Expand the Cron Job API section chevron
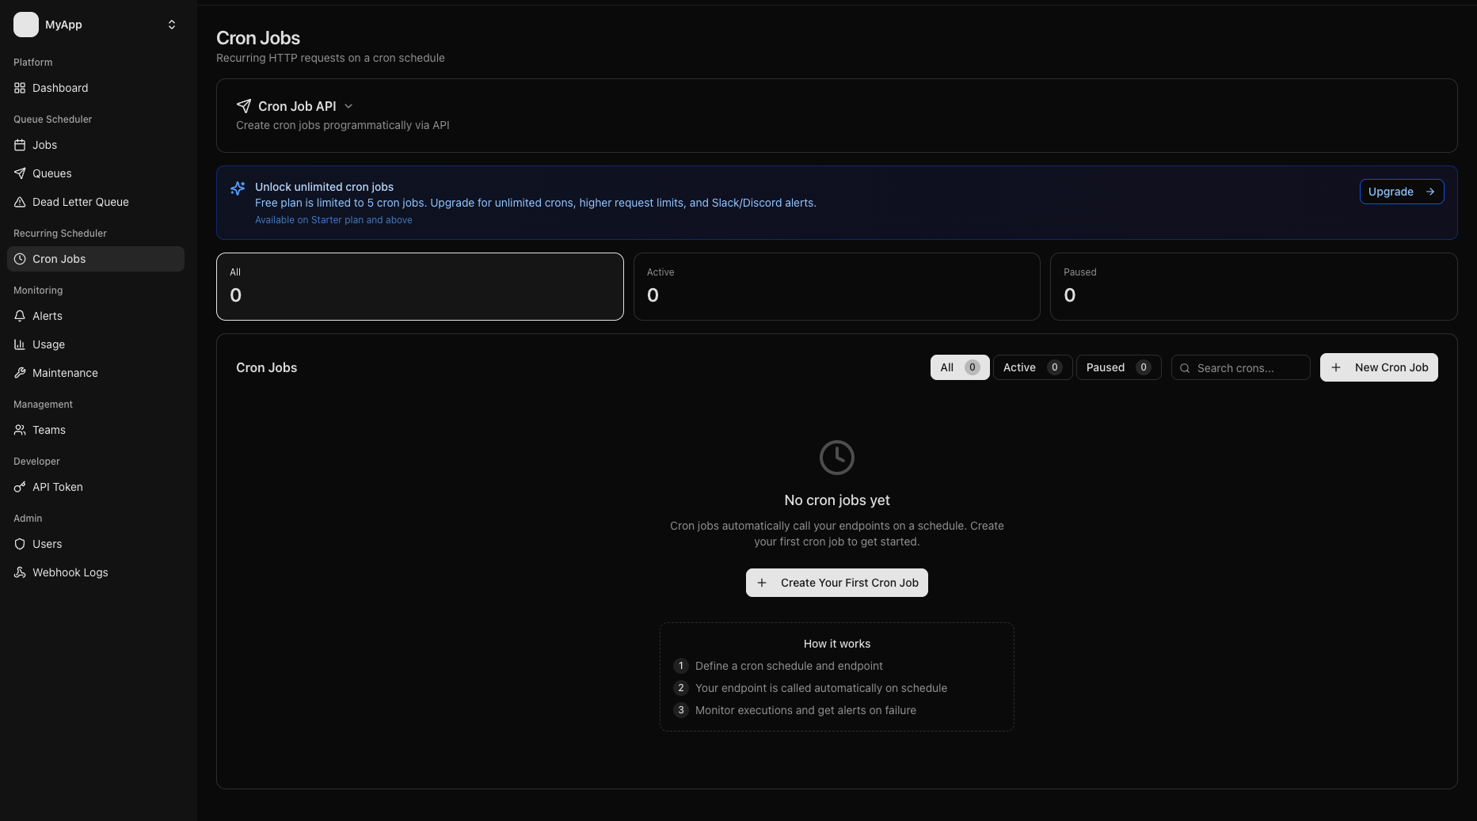Screen dimensions: 1477x821 (348, 106)
